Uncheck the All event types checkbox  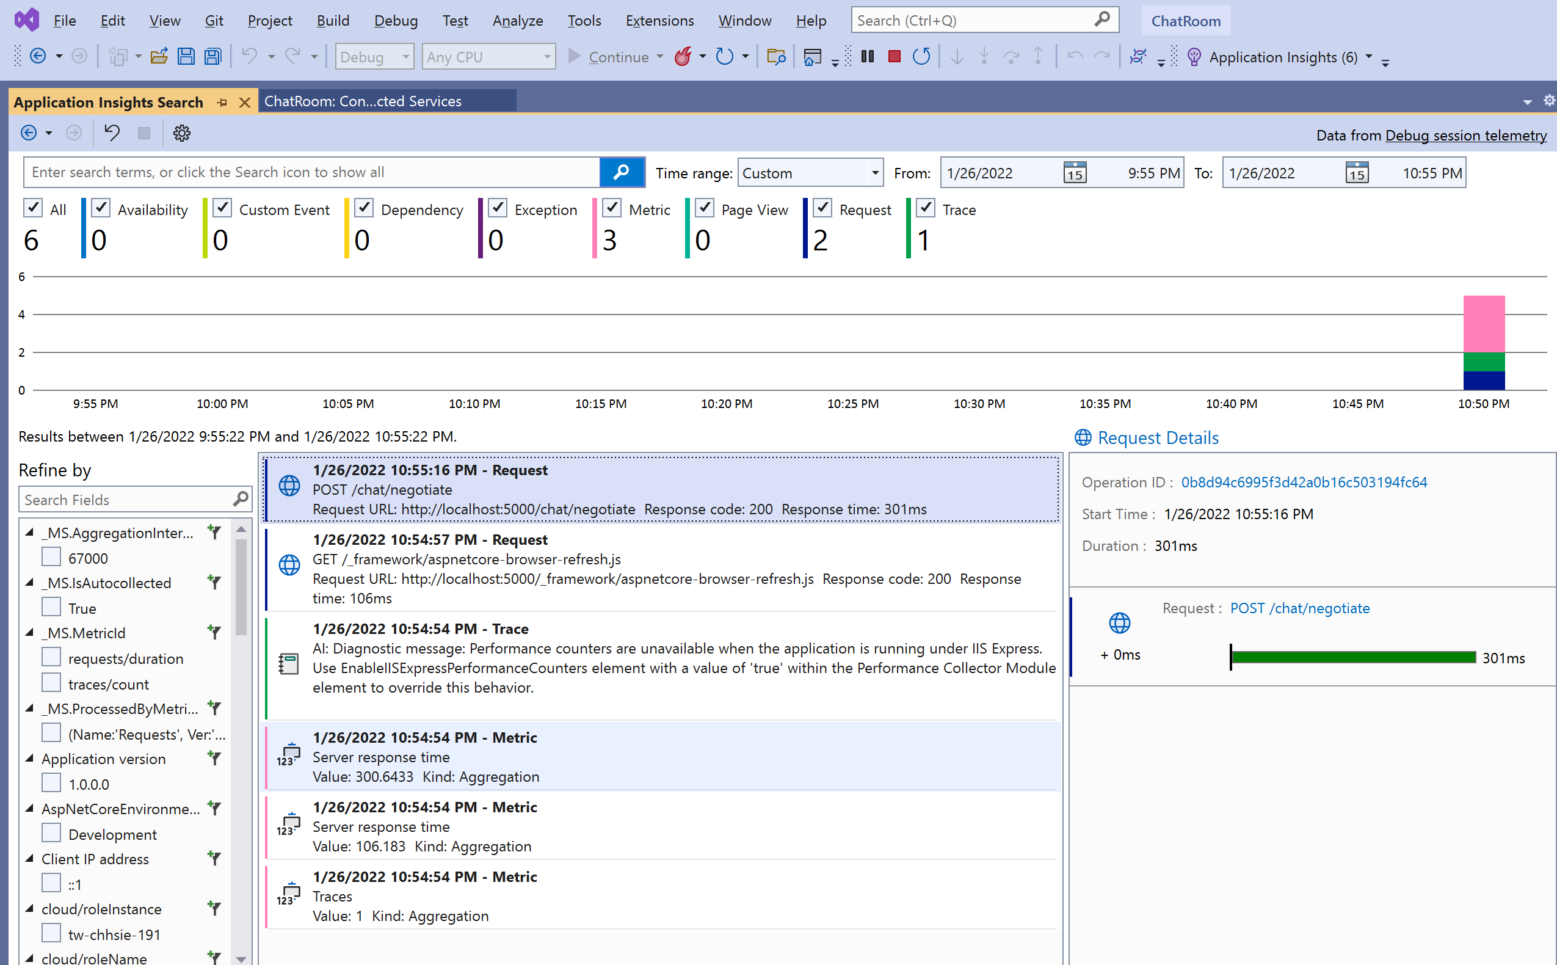click(32, 208)
